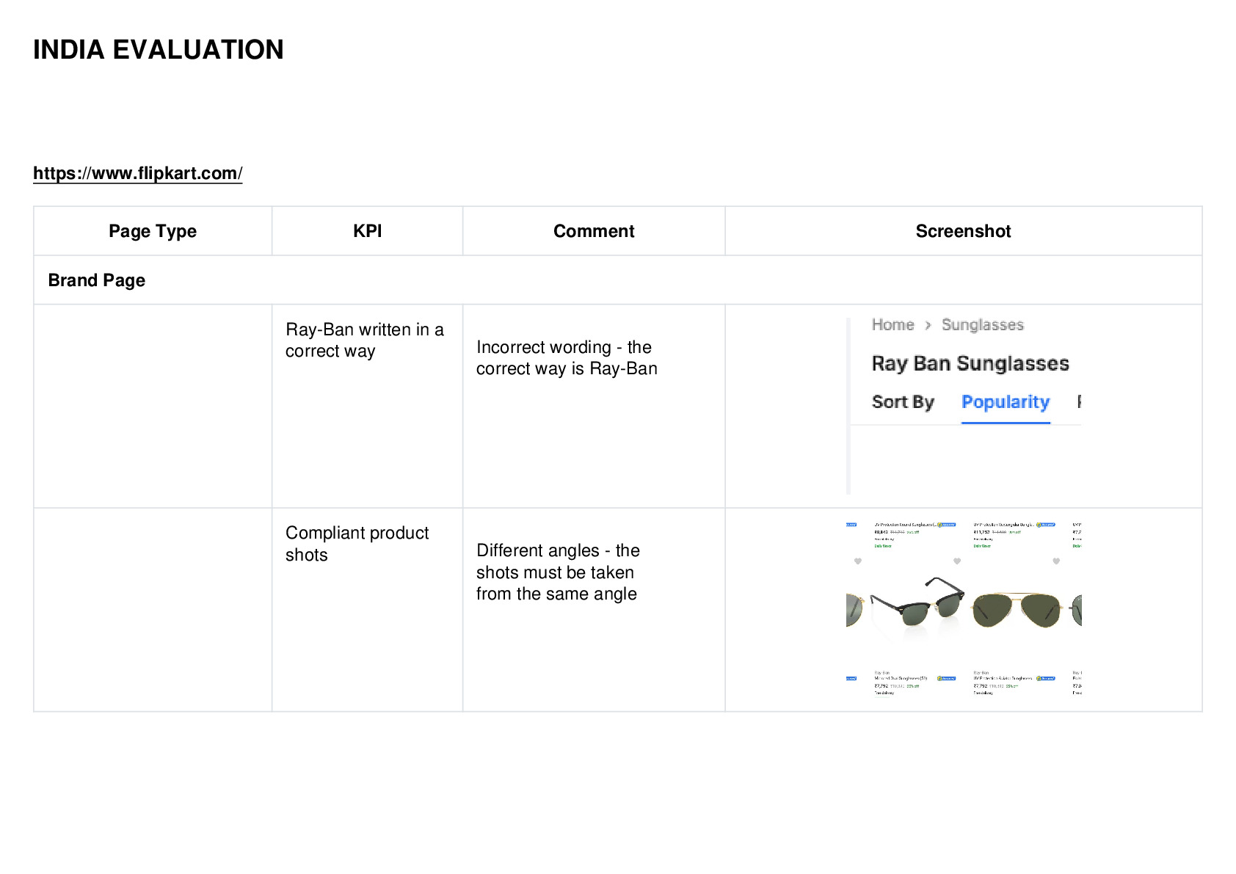Click the gold aviator sunglasses image

(1017, 611)
